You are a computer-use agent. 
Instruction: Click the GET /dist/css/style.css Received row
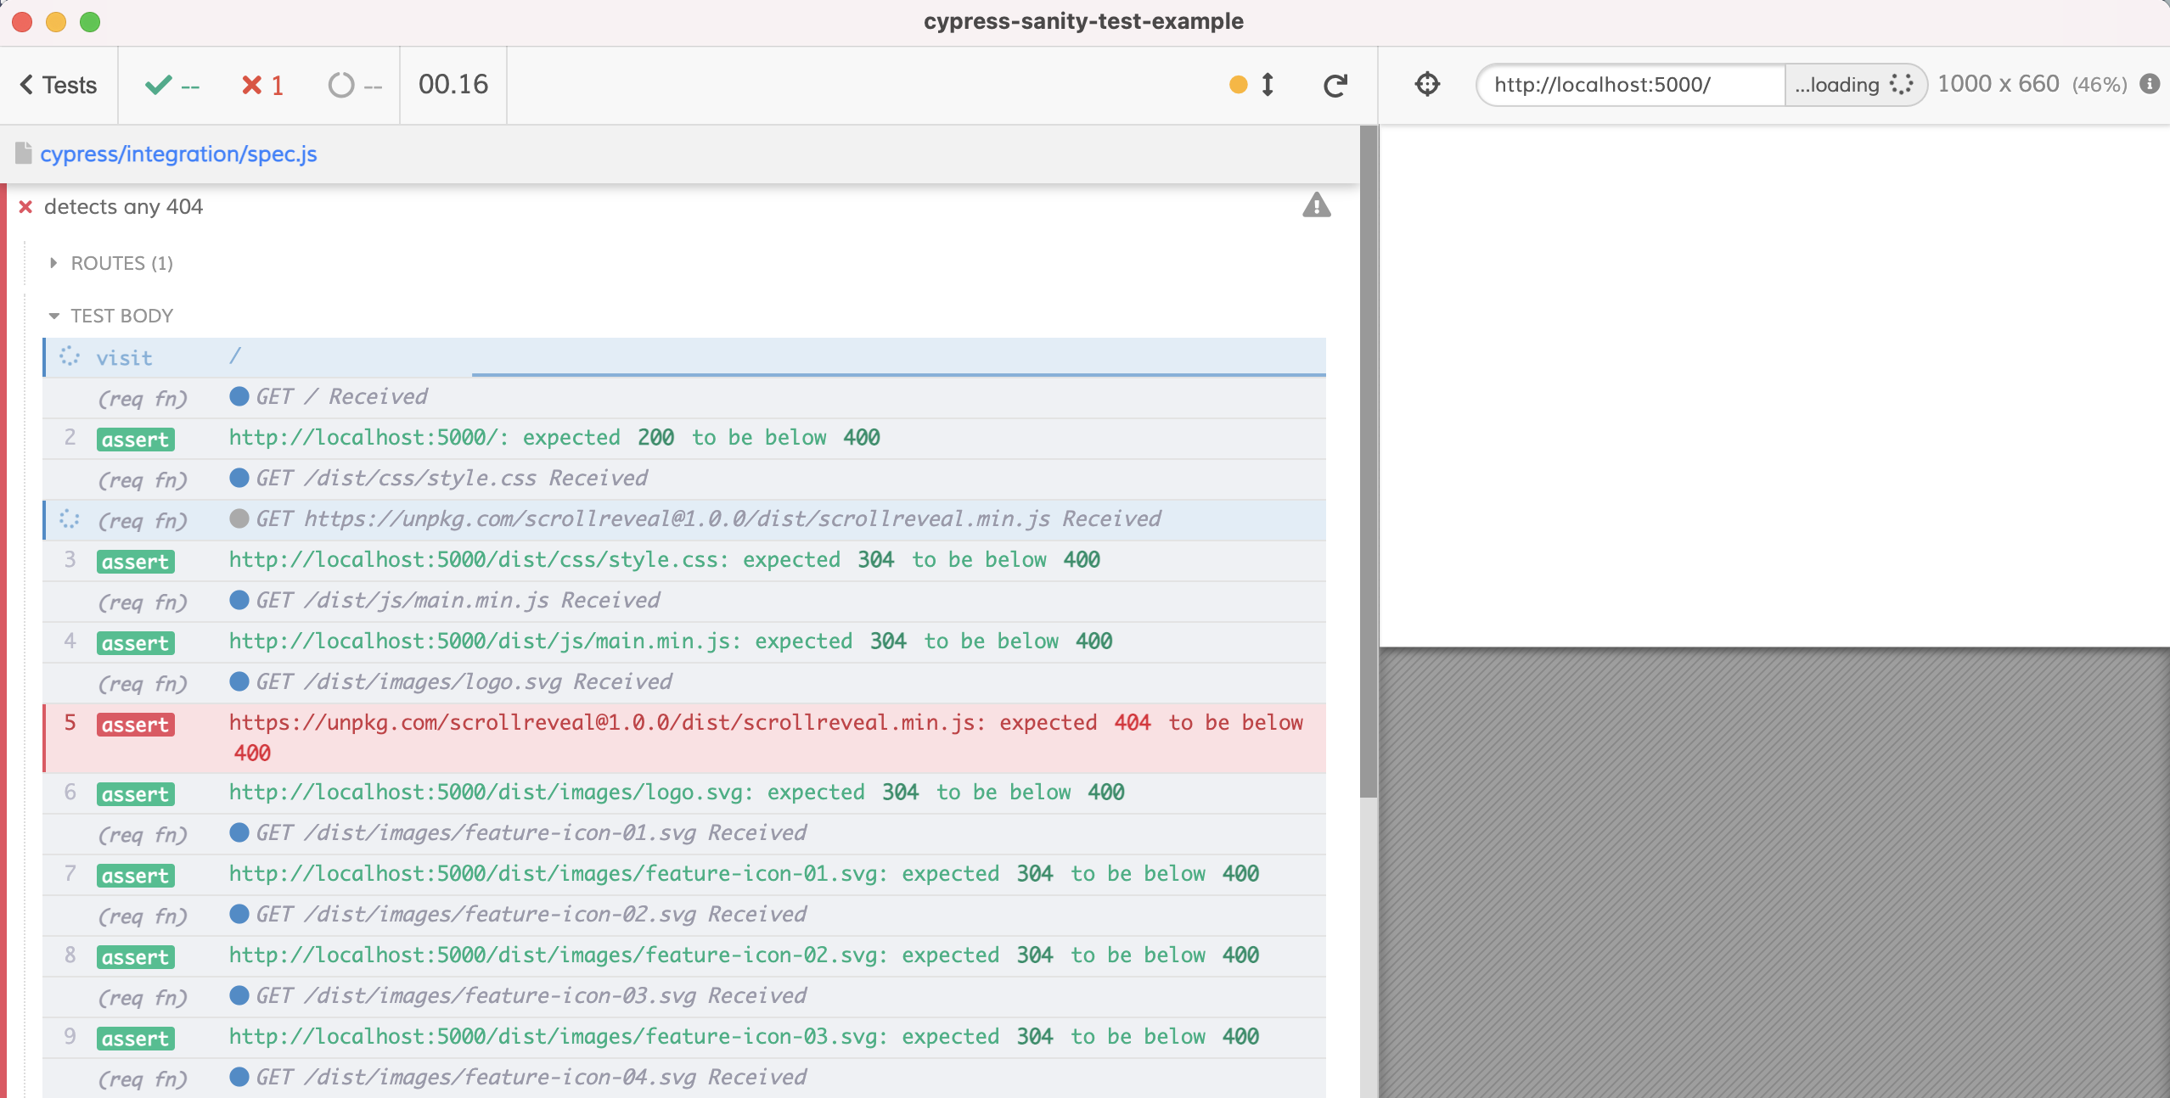coord(684,479)
